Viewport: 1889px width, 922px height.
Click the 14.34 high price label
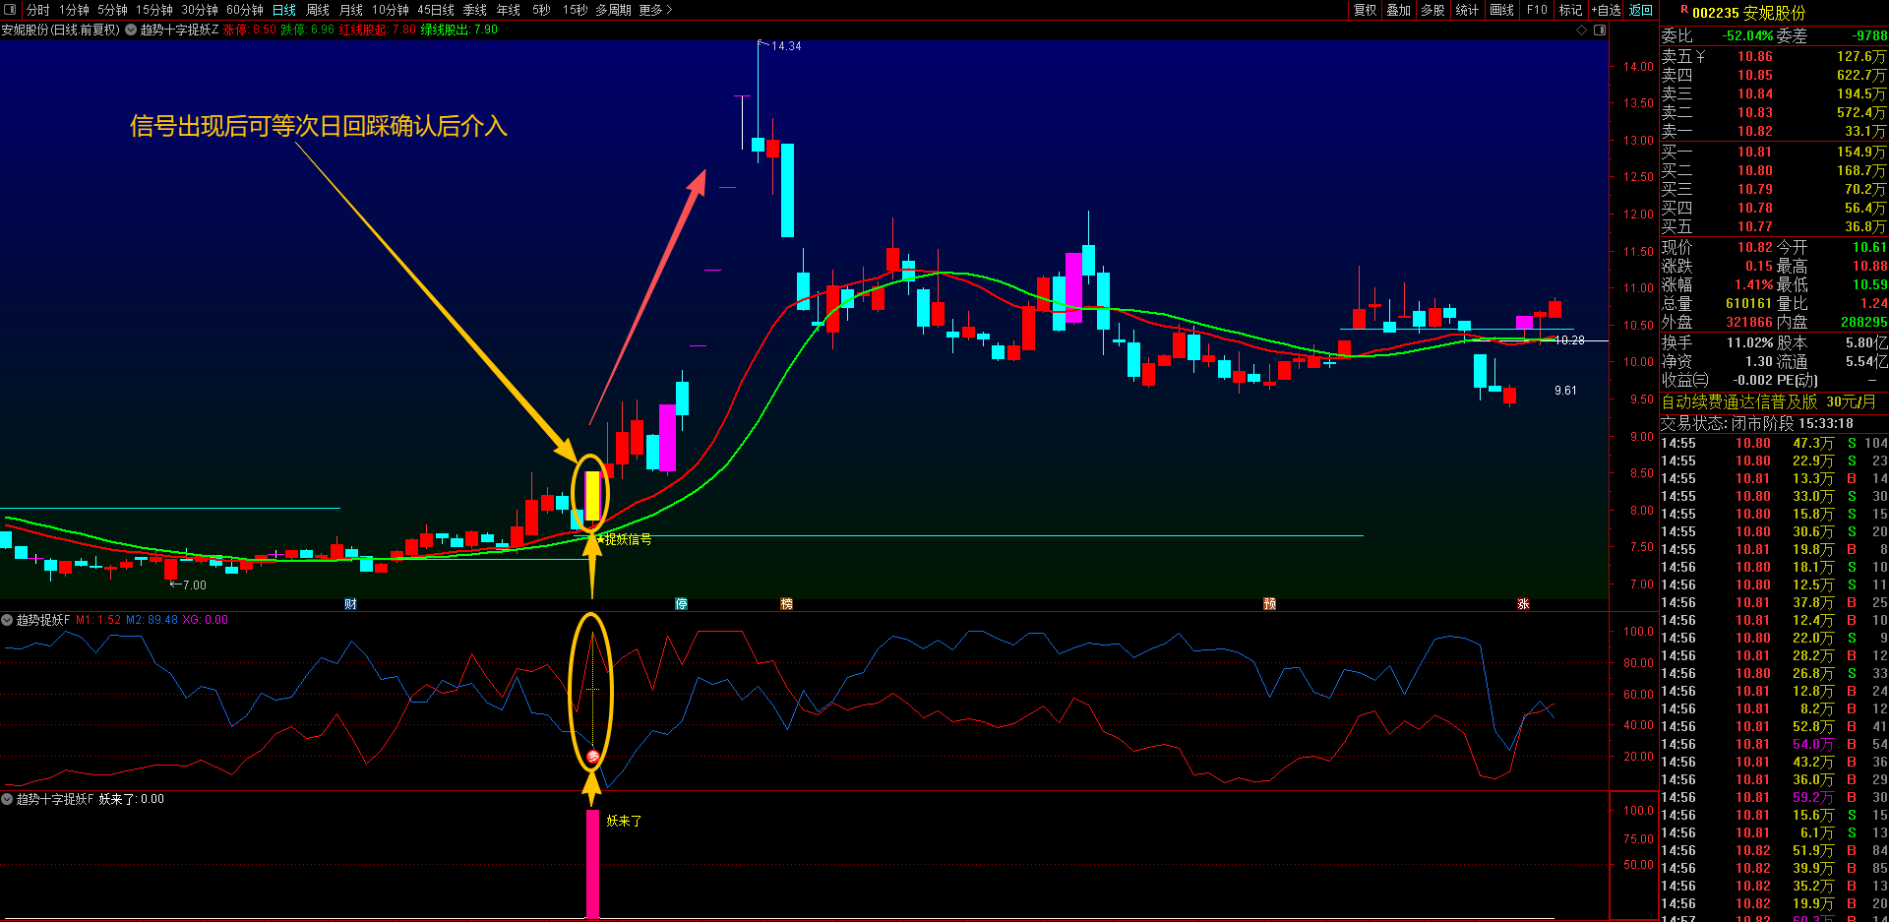(786, 46)
